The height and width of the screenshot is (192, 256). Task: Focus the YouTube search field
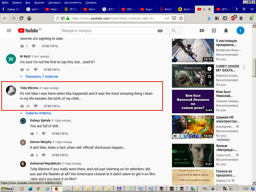(113, 30)
